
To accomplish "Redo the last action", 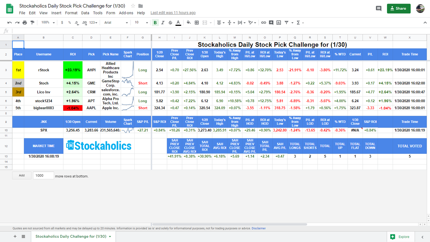I will (17, 23).
